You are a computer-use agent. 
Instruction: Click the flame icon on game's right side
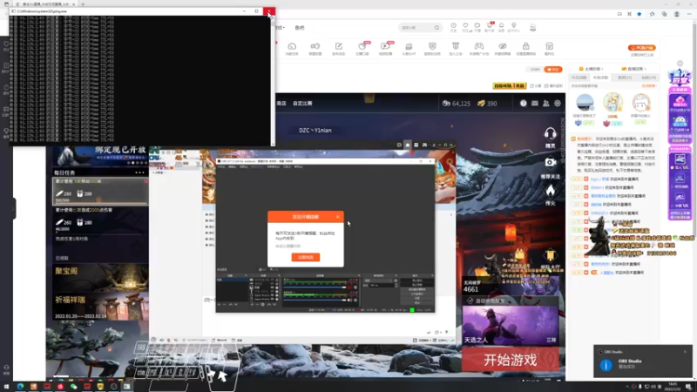click(551, 191)
